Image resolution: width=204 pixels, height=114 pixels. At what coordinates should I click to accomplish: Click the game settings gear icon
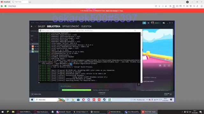click(160, 66)
